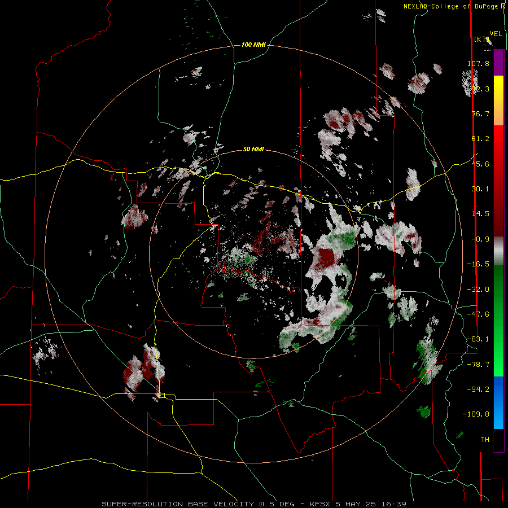Select the -0.9 velocity scale value

click(480, 239)
